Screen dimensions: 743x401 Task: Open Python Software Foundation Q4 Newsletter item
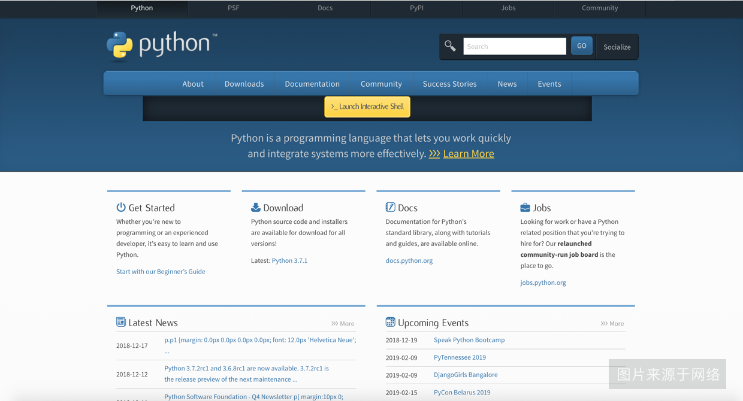point(253,396)
